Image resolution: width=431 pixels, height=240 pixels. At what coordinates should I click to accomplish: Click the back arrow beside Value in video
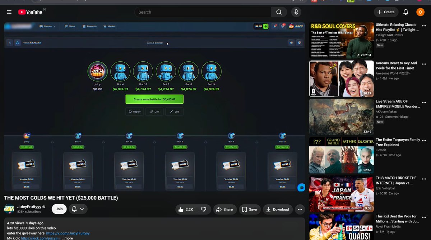coord(10,43)
